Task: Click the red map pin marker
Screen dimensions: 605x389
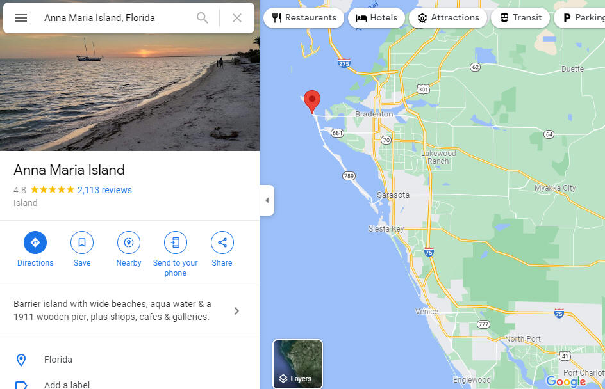Action: point(311,101)
